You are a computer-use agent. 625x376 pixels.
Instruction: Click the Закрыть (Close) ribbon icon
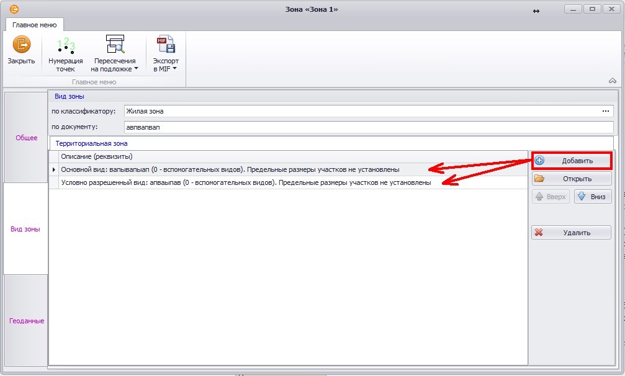[21, 45]
